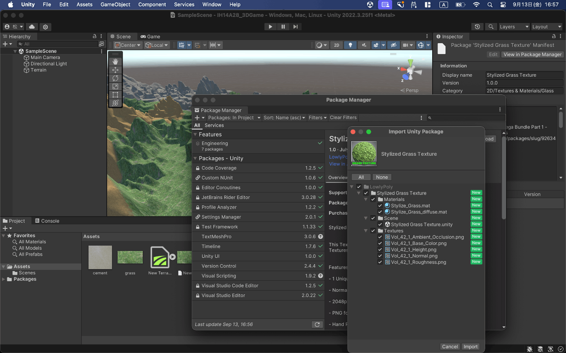Open macOS Control Center icon
The image size is (566, 353).
[503, 5]
